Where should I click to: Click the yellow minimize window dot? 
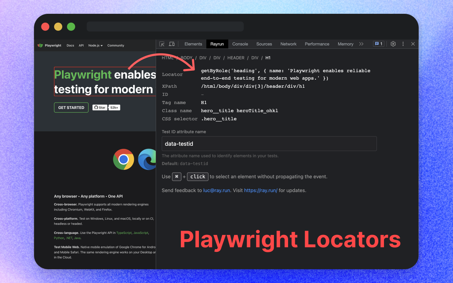pyautogui.click(x=58, y=27)
